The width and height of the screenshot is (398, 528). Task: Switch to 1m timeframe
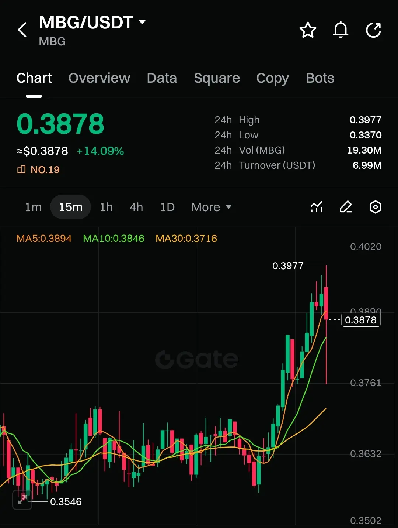tap(33, 207)
